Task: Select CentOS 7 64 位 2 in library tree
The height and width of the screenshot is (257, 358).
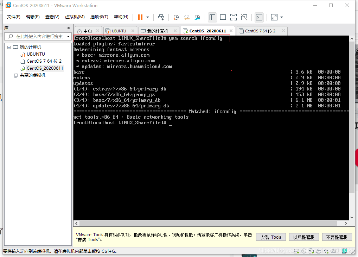Action: tap(44, 61)
